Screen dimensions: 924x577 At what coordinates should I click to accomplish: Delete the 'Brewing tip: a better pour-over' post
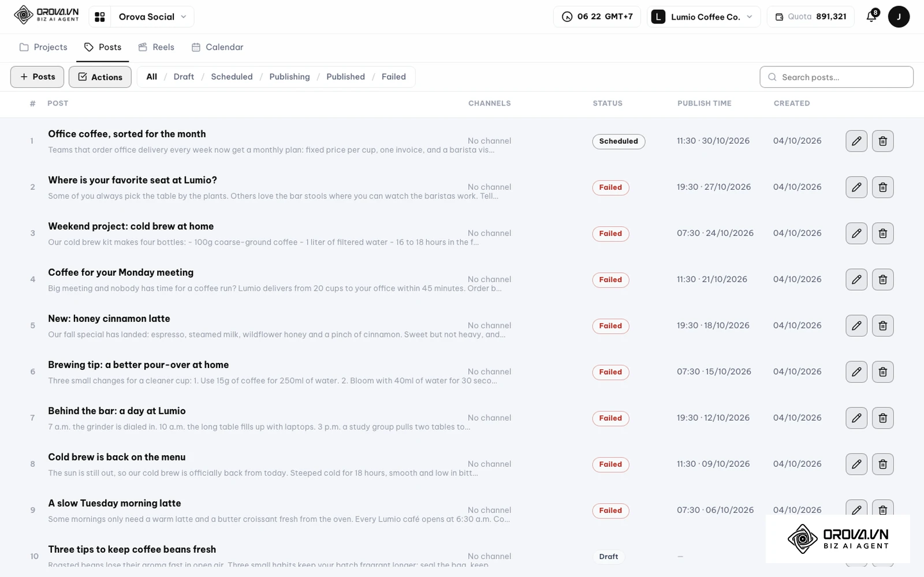[x=883, y=372]
